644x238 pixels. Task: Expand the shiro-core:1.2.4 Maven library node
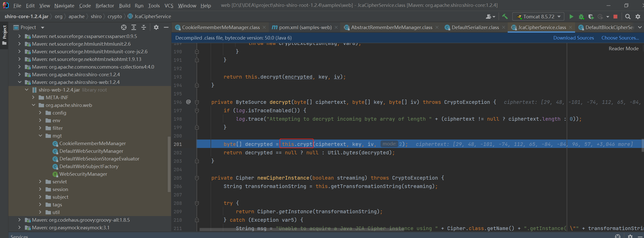coord(20,74)
